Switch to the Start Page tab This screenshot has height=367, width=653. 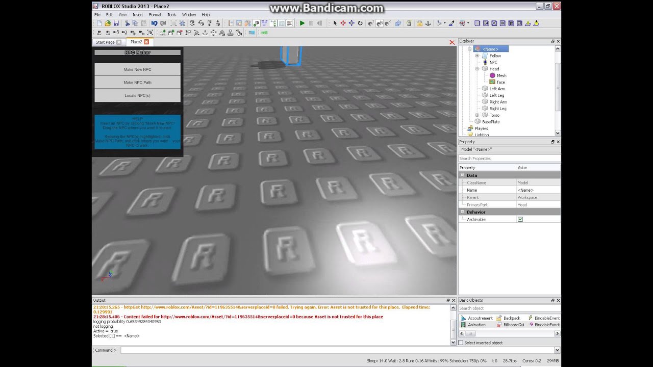click(x=105, y=42)
